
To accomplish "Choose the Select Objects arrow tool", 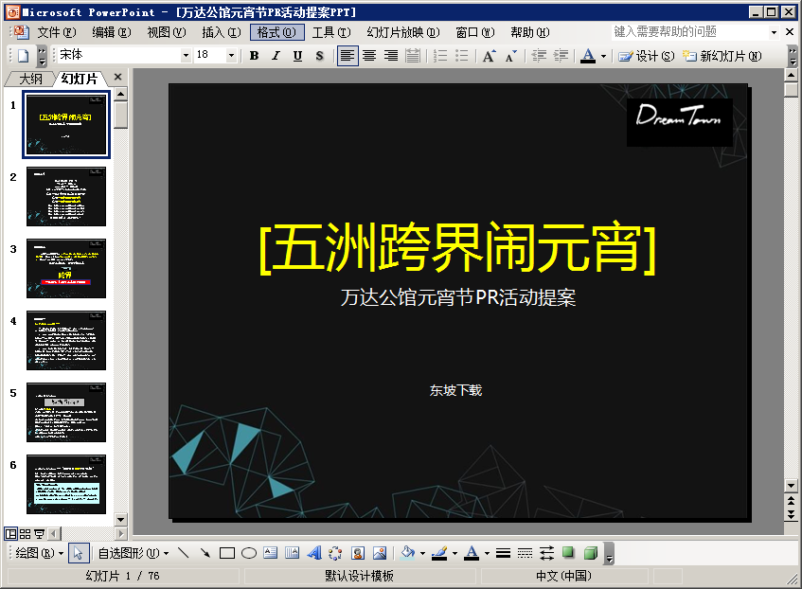I will (79, 553).
